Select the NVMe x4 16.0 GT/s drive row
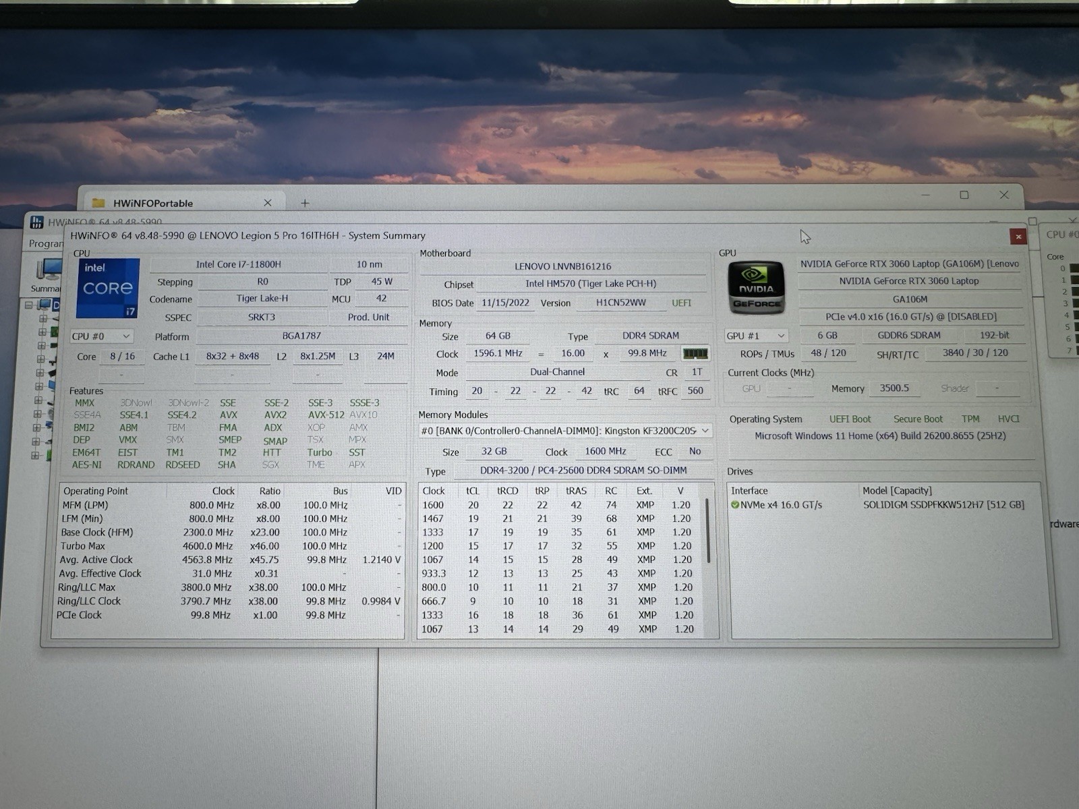Viewport: 1079px width, 809px height. click(889, 504)
